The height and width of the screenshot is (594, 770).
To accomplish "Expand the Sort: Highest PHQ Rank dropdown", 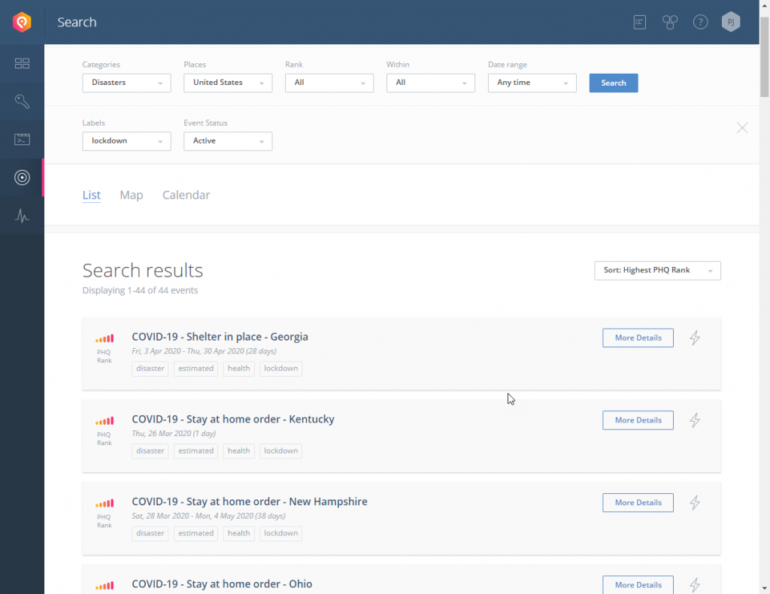I will 657,271.
